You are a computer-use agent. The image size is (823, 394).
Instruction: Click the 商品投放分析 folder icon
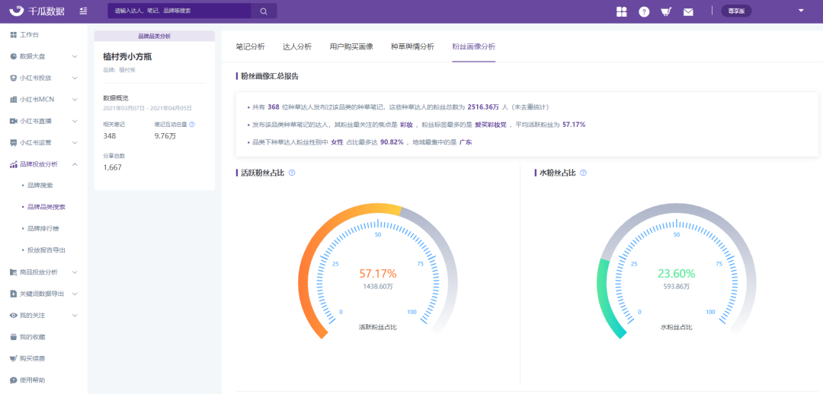[x=14, y=272]
